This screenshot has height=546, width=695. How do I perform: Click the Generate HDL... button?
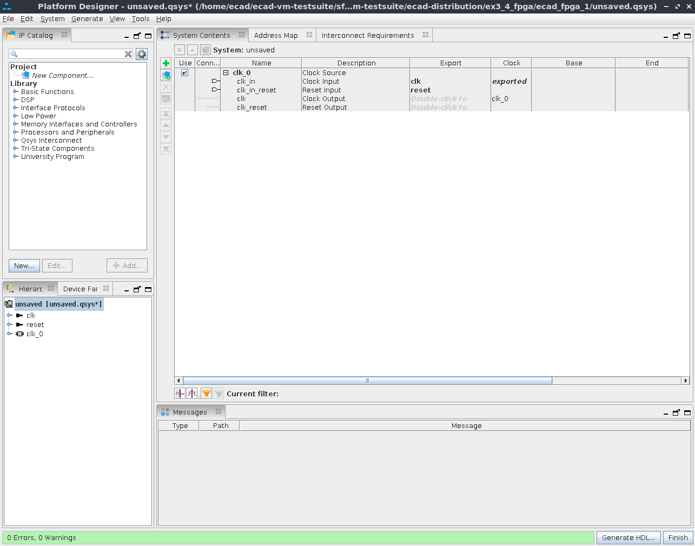(628, 537)
